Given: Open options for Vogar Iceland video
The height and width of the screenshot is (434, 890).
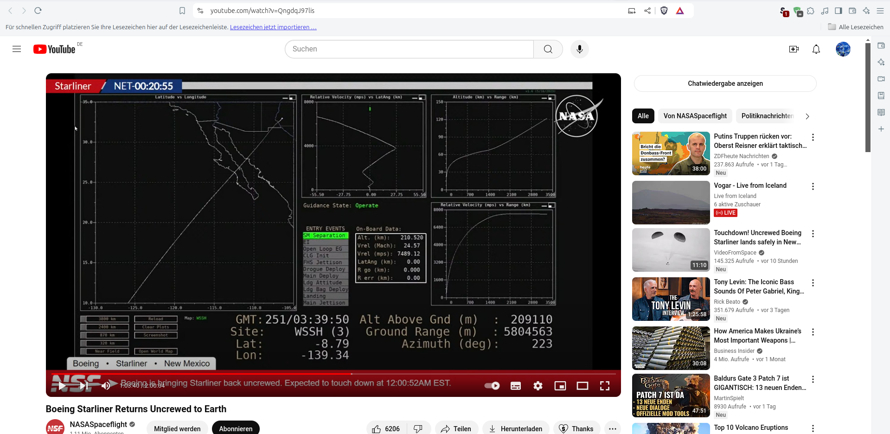Looking at the screenshot, I should pyautogui.click(x=813, y=186).
